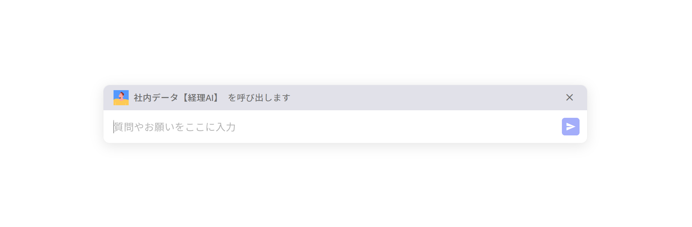Click the X to cancel the AI call

coord(569,97)
